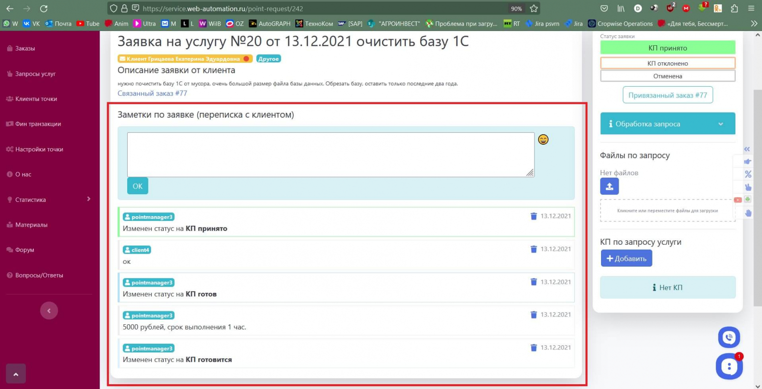Viewport: 762px width, 389px height.
Task: Expand the 'Статистика' sidebar submenu
Action: 50,199
